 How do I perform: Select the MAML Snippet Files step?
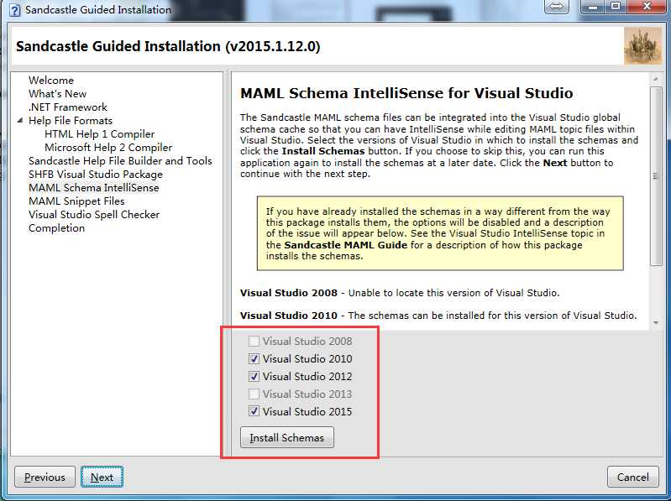click(76, 201)
